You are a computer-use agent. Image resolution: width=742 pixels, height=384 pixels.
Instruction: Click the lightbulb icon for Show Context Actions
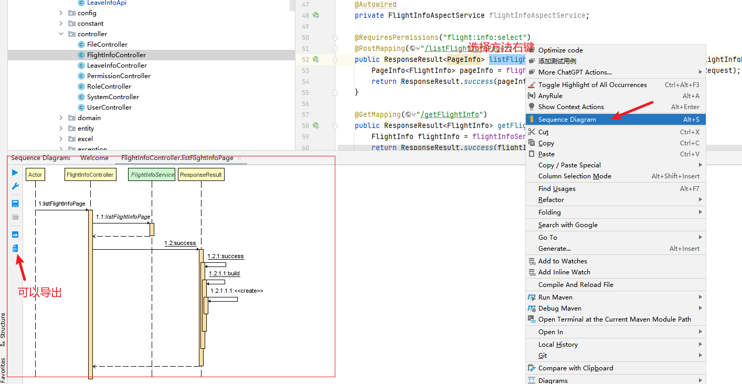[x=532, y=107]
